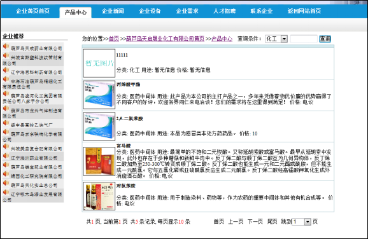Click speaker icon beside 葫芦岛 肥业有限公司
This screenshot has height=239, width=368.
pos(6,165)
